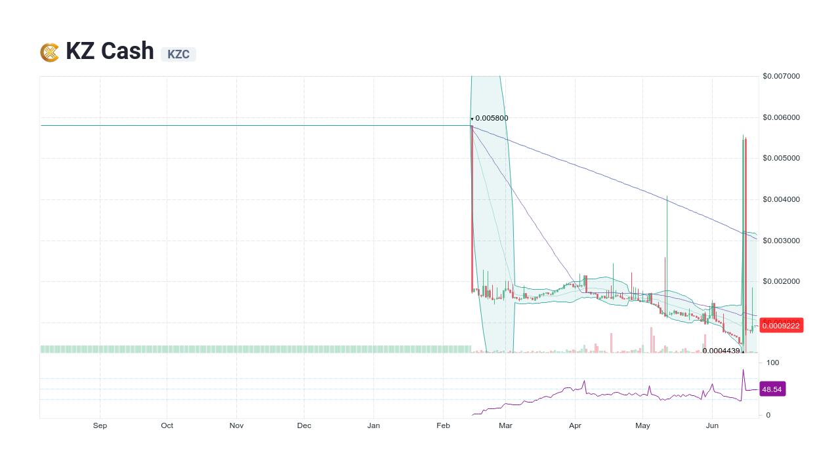Click the $0.006000 price axis label

(x=781, y=117)
